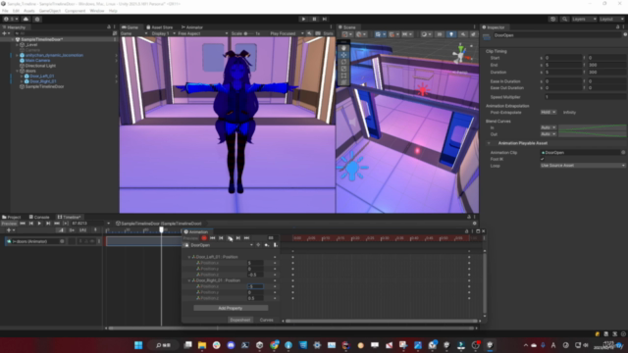Click the Animation Clip object picker circle
628x353 pixels.
[623, 153]
